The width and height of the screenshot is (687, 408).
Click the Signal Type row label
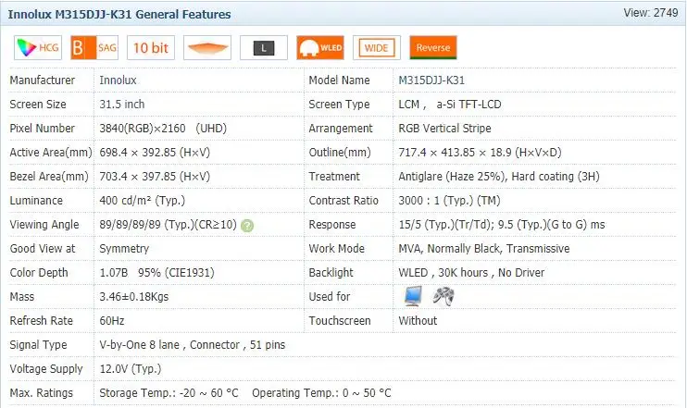(38, 345)
